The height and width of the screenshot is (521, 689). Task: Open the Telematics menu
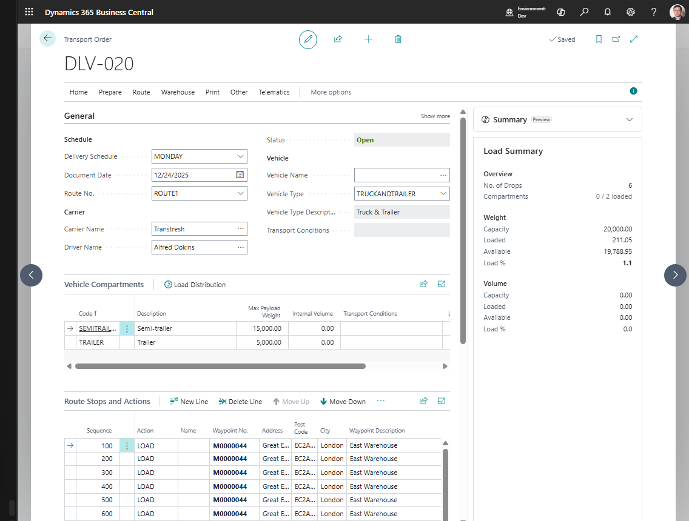(x=274, y=92)
